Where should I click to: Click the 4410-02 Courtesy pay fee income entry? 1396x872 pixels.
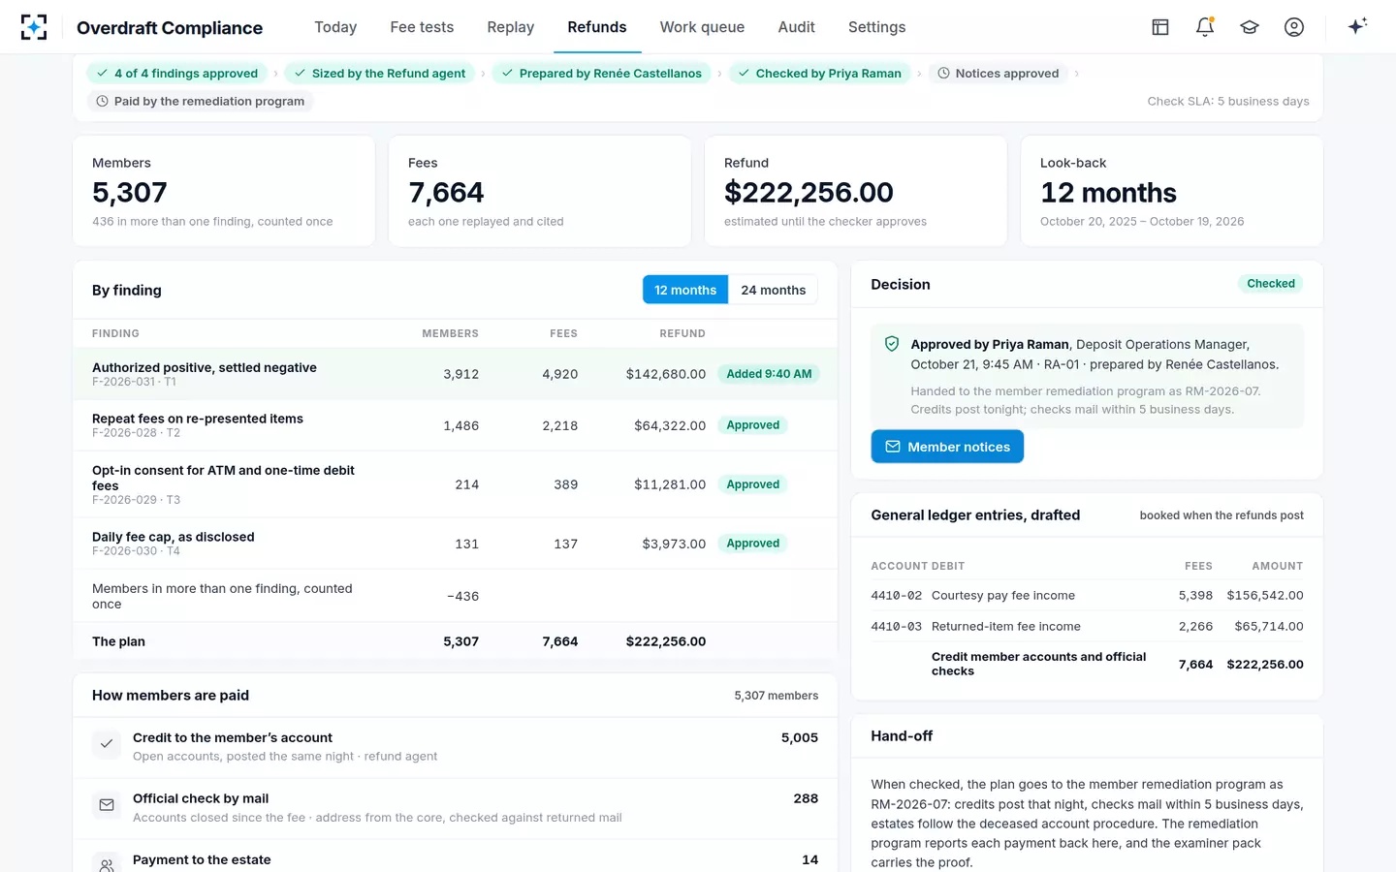tap(1087, 596)
